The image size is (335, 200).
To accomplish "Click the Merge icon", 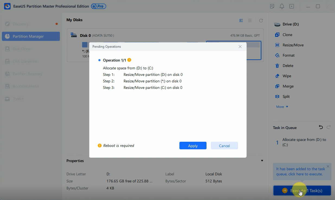I will coord(277,86).
